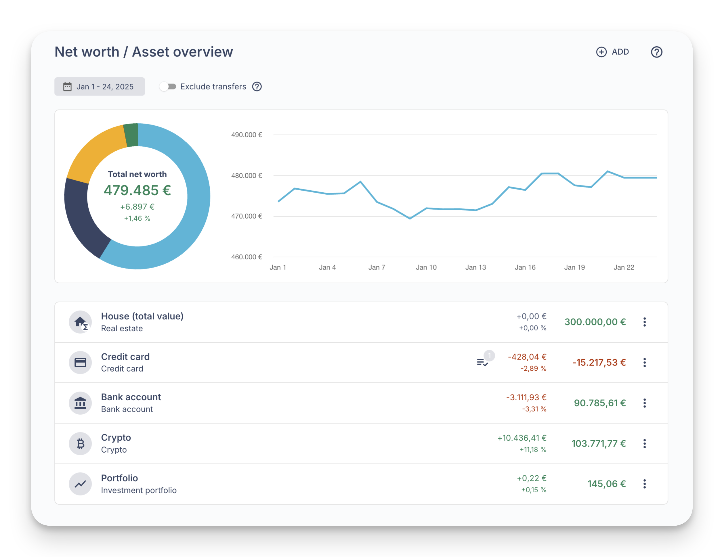Open the help icon in header
Screen dimensions: 724x557
click(656, 52)
